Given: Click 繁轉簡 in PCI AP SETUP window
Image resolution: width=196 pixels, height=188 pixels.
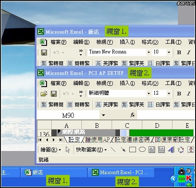Looking at the screenshot, I should click(x=52, y=104).
